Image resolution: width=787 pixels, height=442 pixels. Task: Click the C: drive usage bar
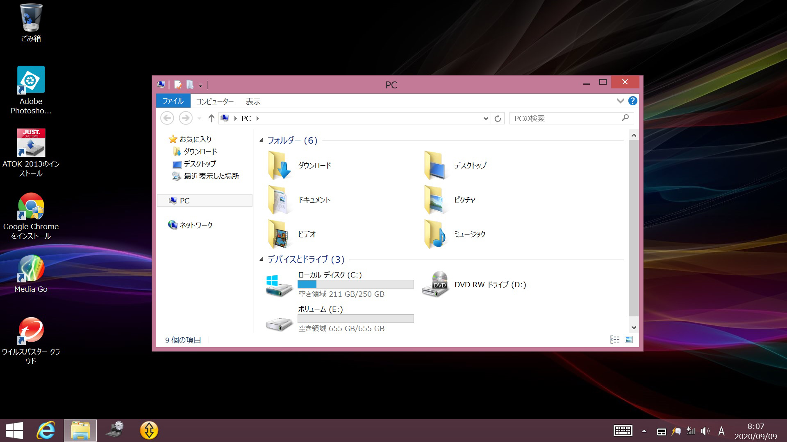355,284
